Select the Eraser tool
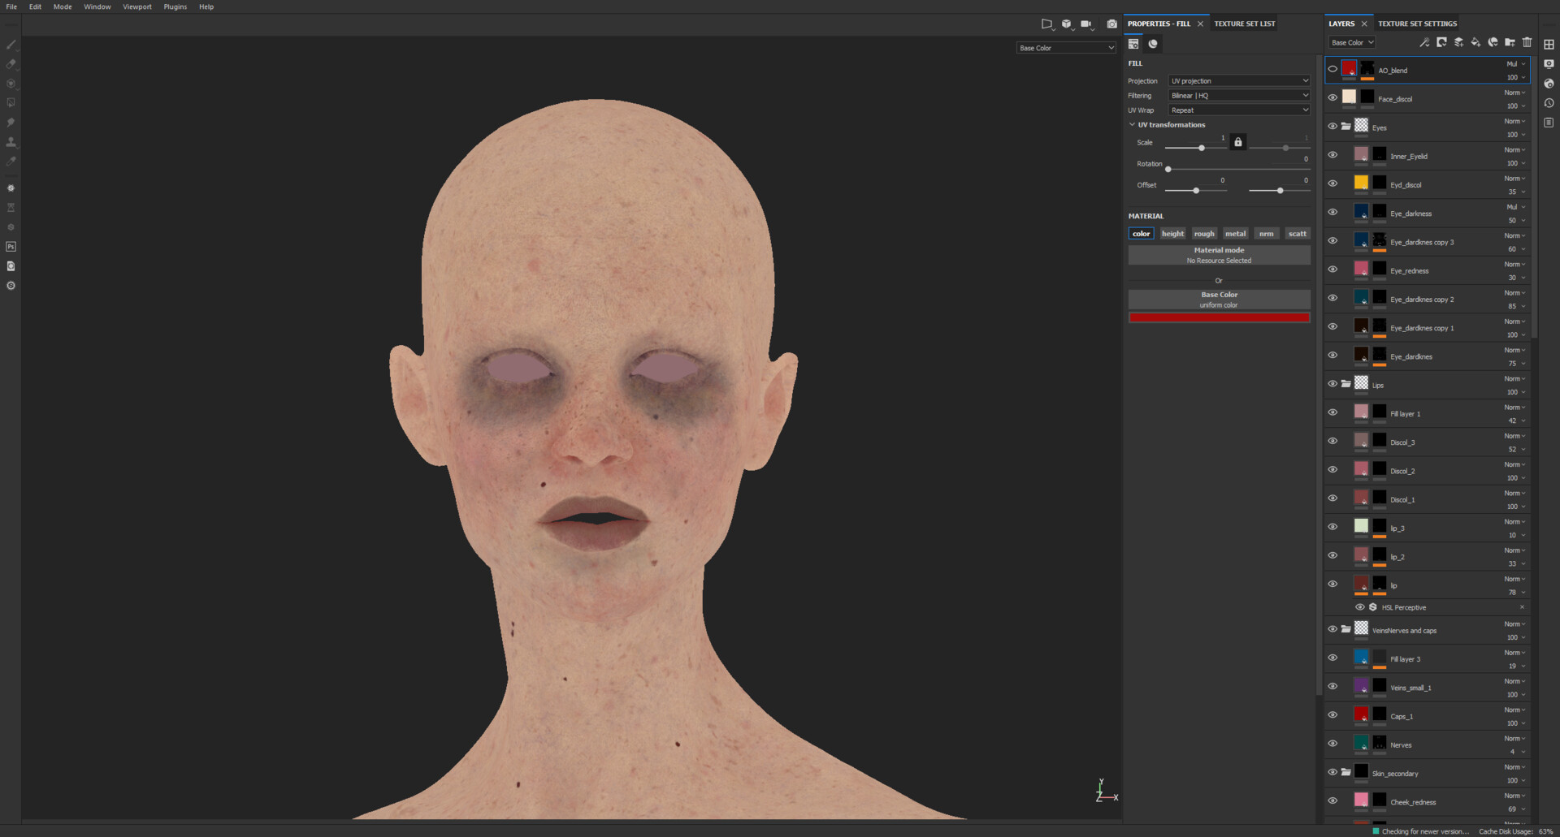The width and height of the screenshot is (1560, 837). [11, 64]
